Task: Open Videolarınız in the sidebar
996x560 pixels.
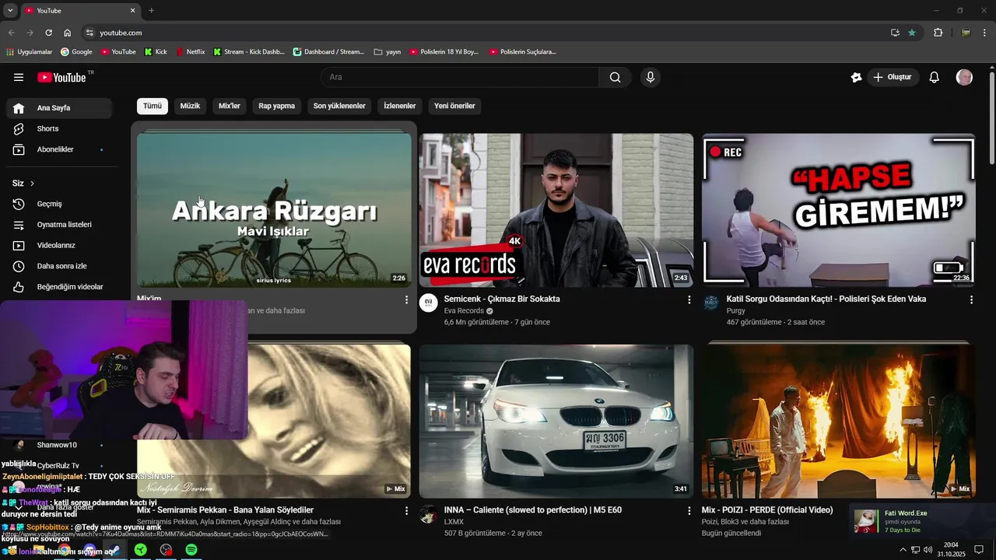Action: tap(59, 245)
